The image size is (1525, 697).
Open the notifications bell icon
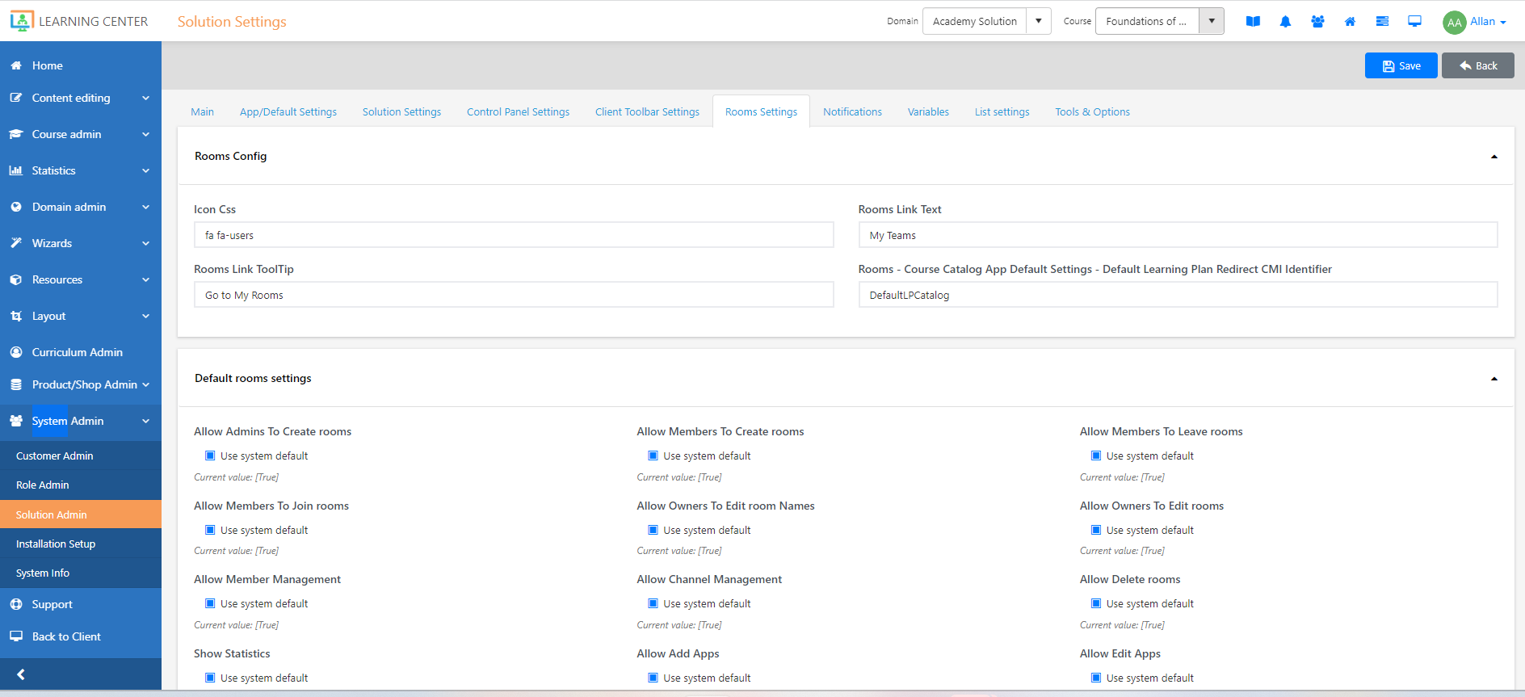pos(1285,22)
